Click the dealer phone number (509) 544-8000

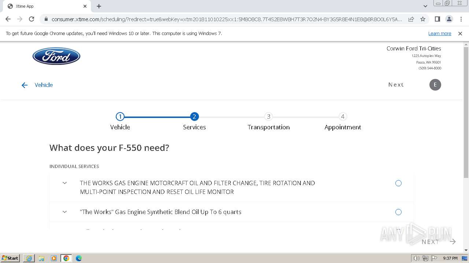point(430,68)
